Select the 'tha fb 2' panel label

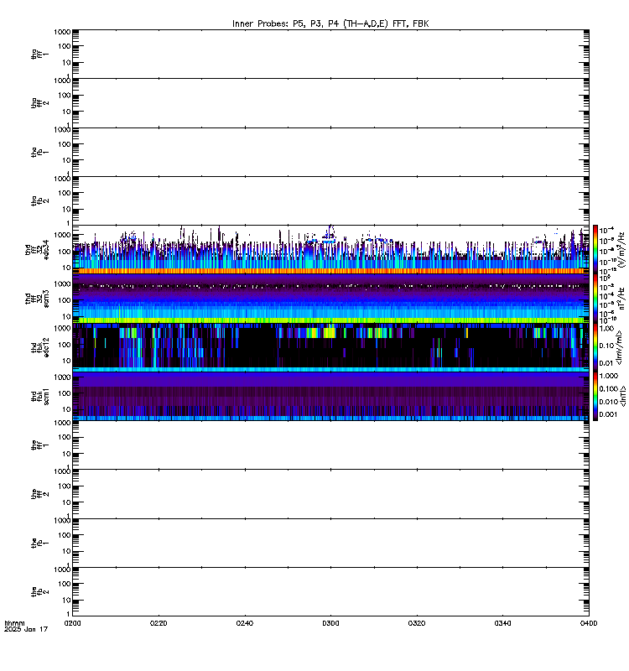(x=39, y=200)
